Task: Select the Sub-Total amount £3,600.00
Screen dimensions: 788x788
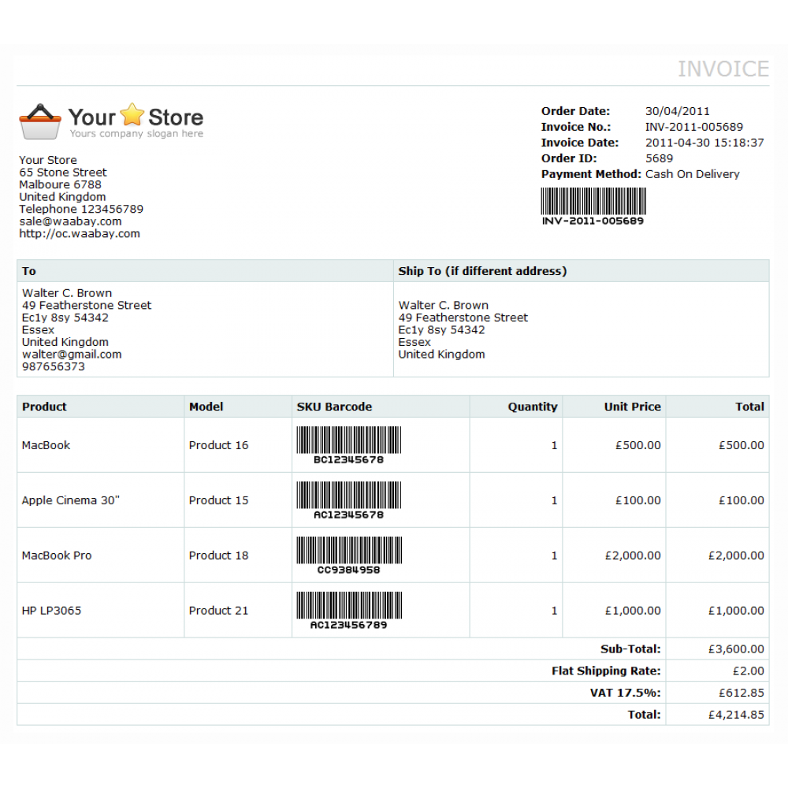Action: pyautogui.click(x=738, y=649)
